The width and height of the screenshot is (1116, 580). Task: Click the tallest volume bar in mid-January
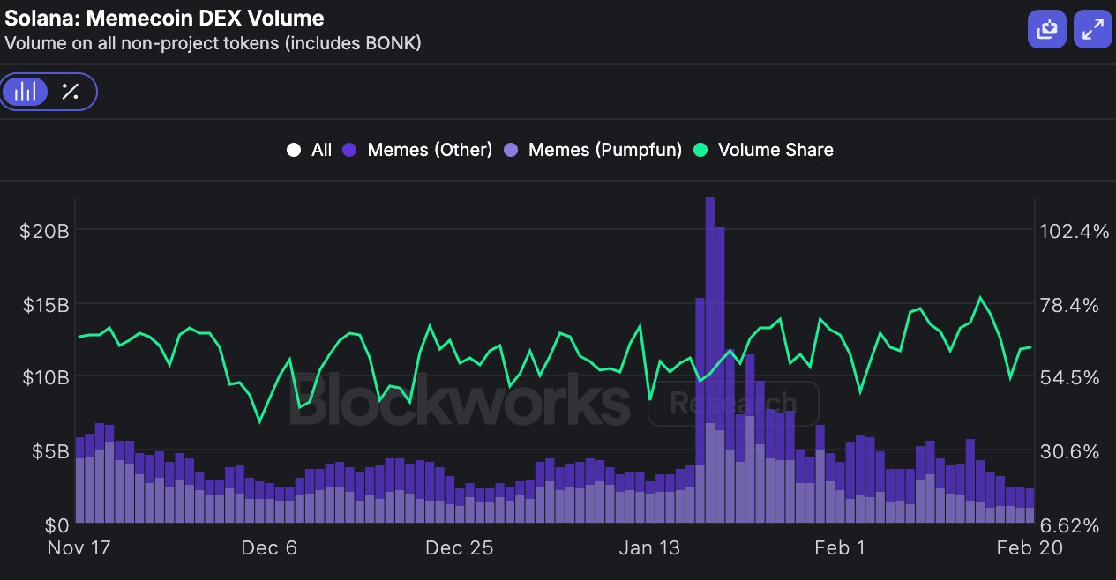click(x=710, y=360)
